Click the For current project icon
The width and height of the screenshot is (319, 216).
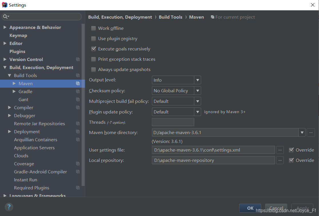pos(212,17)
